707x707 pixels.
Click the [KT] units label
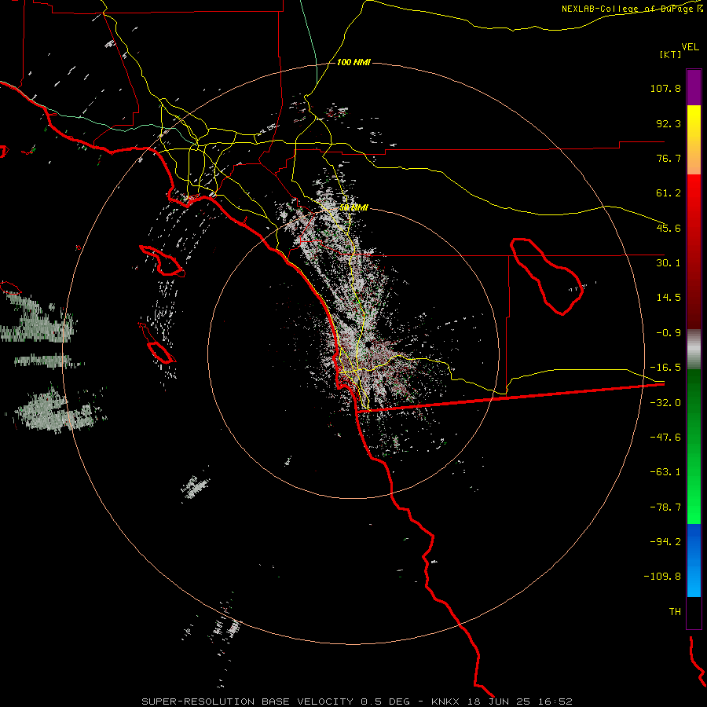coord(671,54)
